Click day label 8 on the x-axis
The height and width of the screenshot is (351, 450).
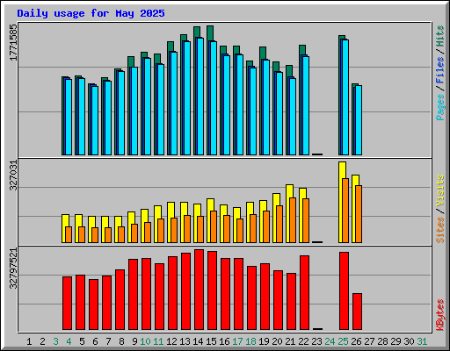121,341
